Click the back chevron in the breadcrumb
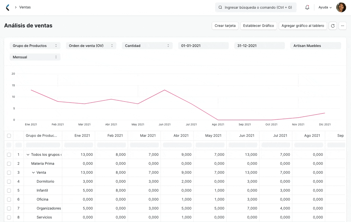 click(16, 7)
